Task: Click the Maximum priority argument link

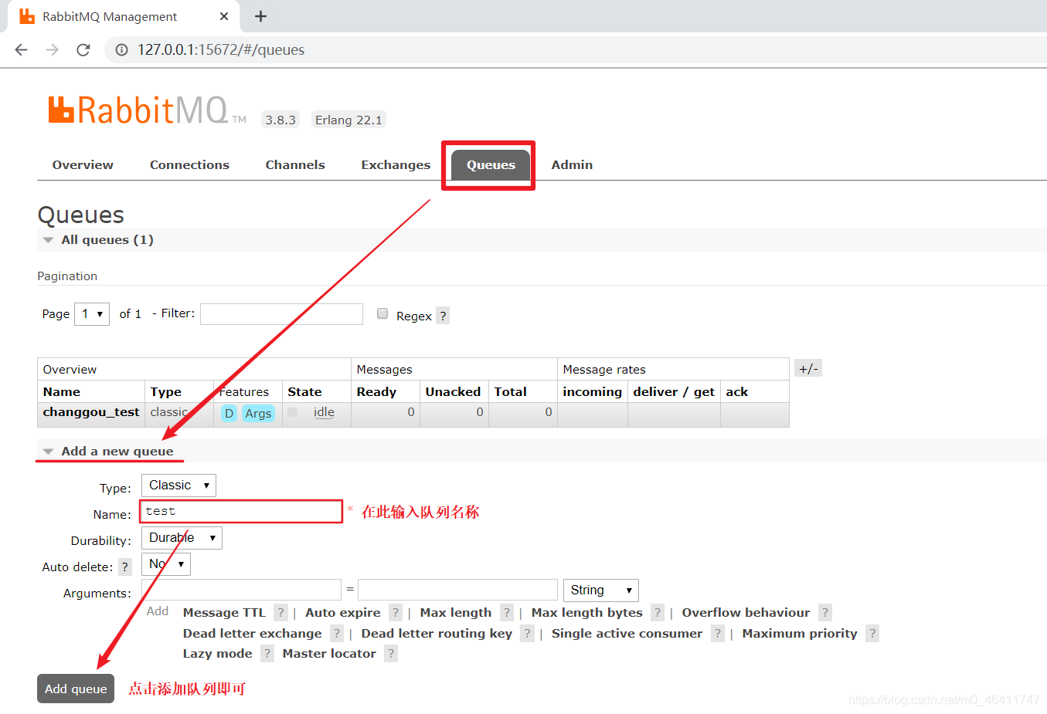Action: pos(800,633)
